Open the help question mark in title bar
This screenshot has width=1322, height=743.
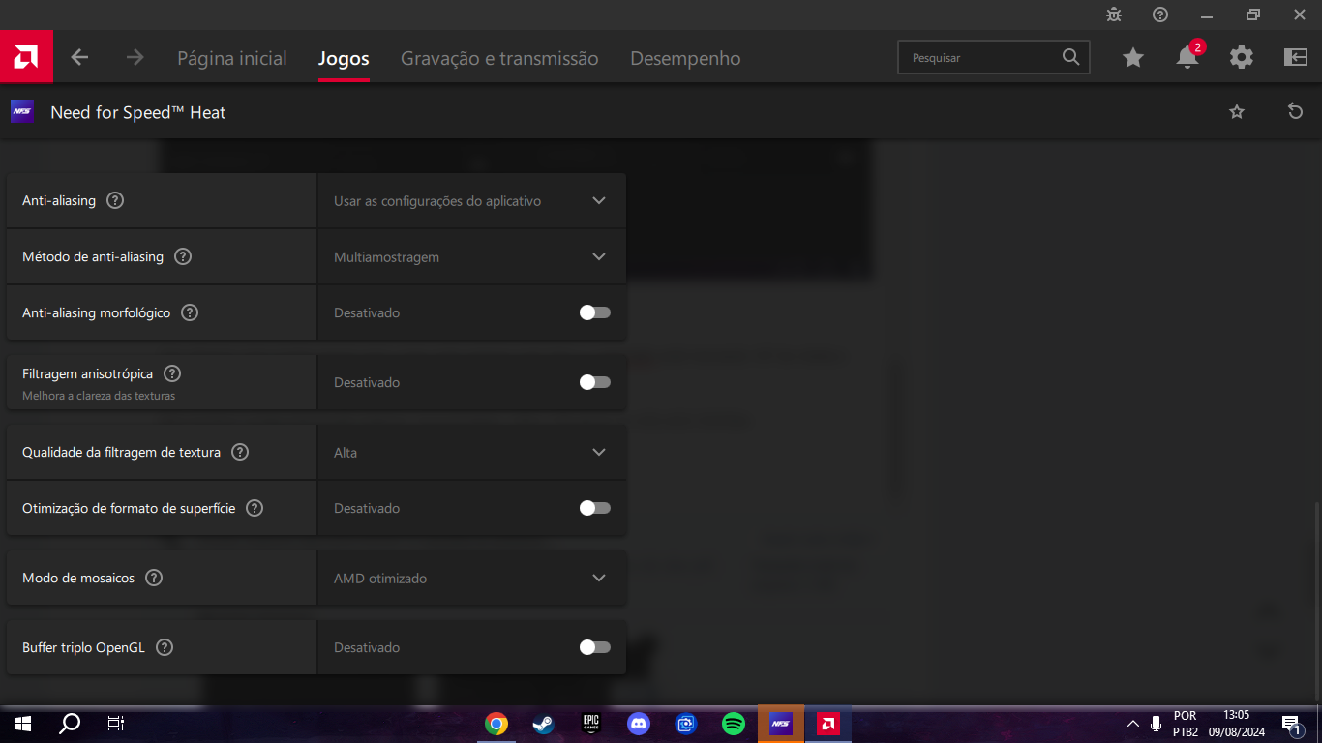(1160, 15)
